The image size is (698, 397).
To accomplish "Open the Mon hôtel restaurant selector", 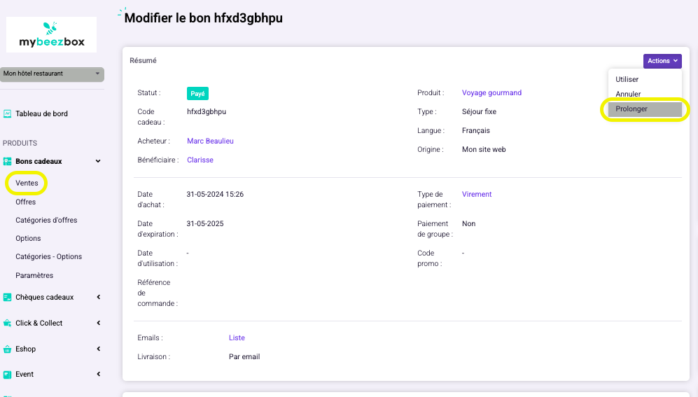I will (52, 74).
